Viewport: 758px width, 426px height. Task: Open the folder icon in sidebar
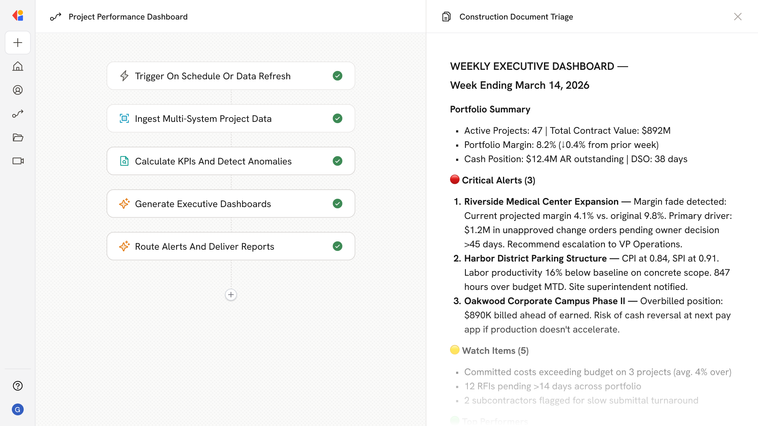[18, 137]
